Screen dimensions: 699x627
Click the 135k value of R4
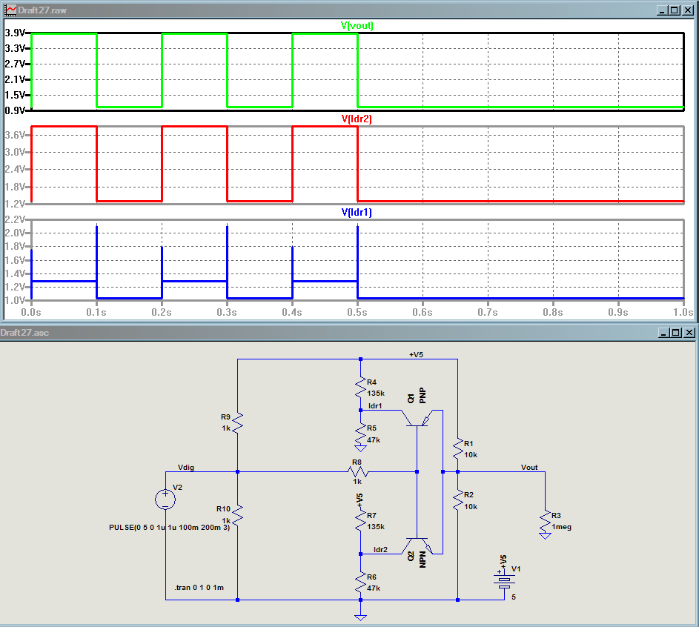(375, 393)
